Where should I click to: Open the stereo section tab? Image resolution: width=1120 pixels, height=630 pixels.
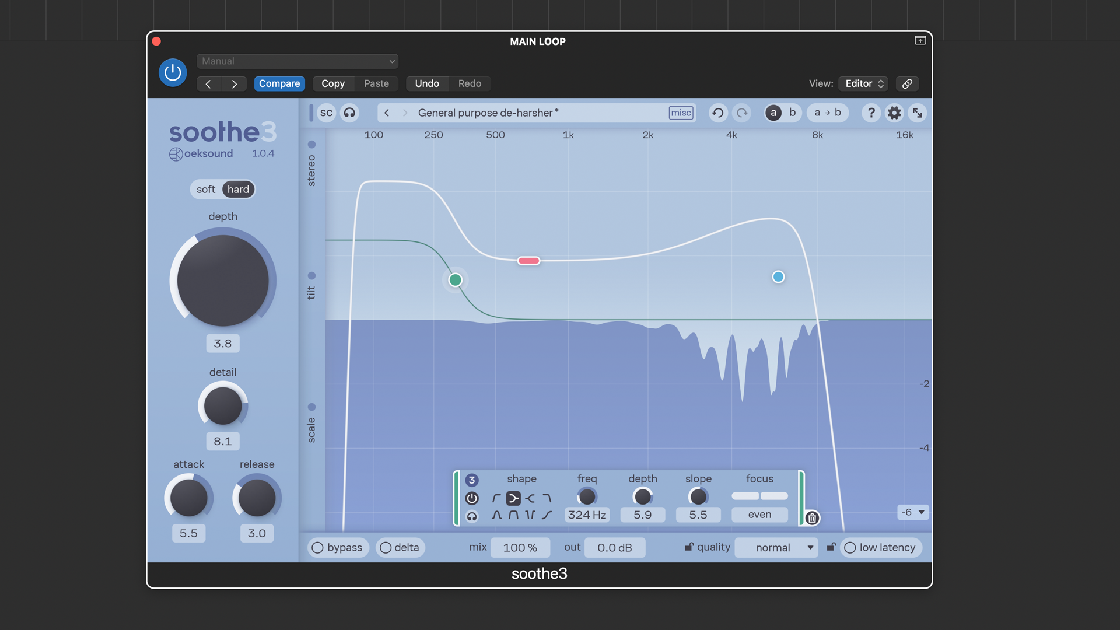[x=311, y=164]
